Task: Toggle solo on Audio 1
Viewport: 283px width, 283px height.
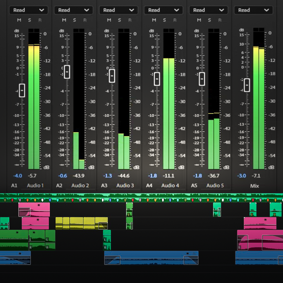Action: point(29,20)
